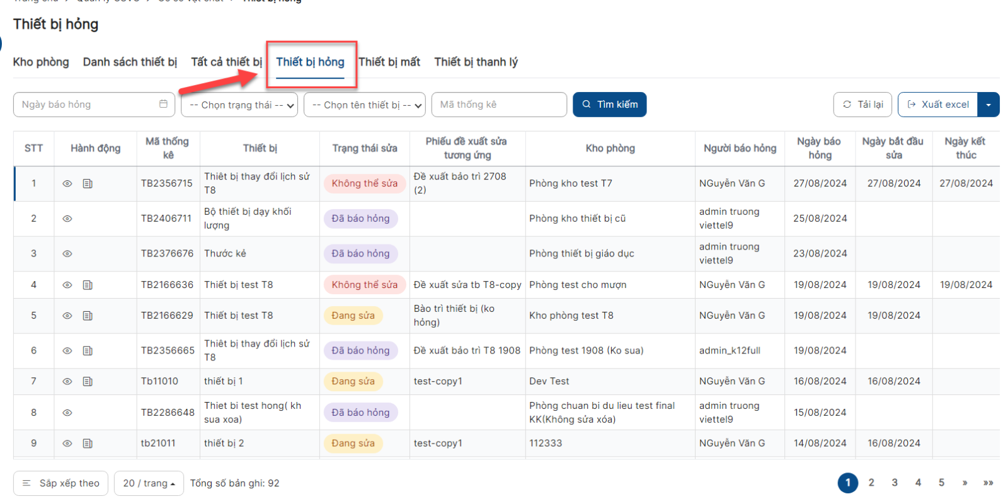Open document icon for tb21011 row
The height and width of the screenshot is (499, 1008).
[x=88, y=444]
